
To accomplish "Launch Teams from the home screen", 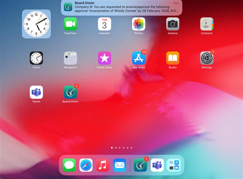I will pos(36,92).
